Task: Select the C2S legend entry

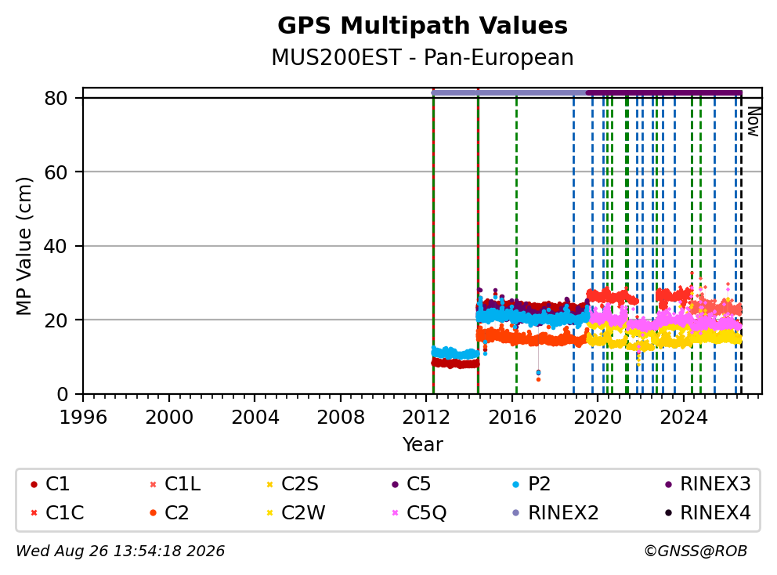Action: (292, 484)
